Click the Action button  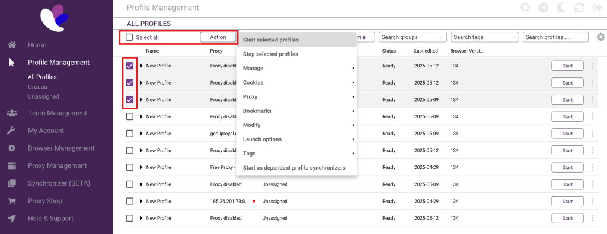[x=218, y=37]
